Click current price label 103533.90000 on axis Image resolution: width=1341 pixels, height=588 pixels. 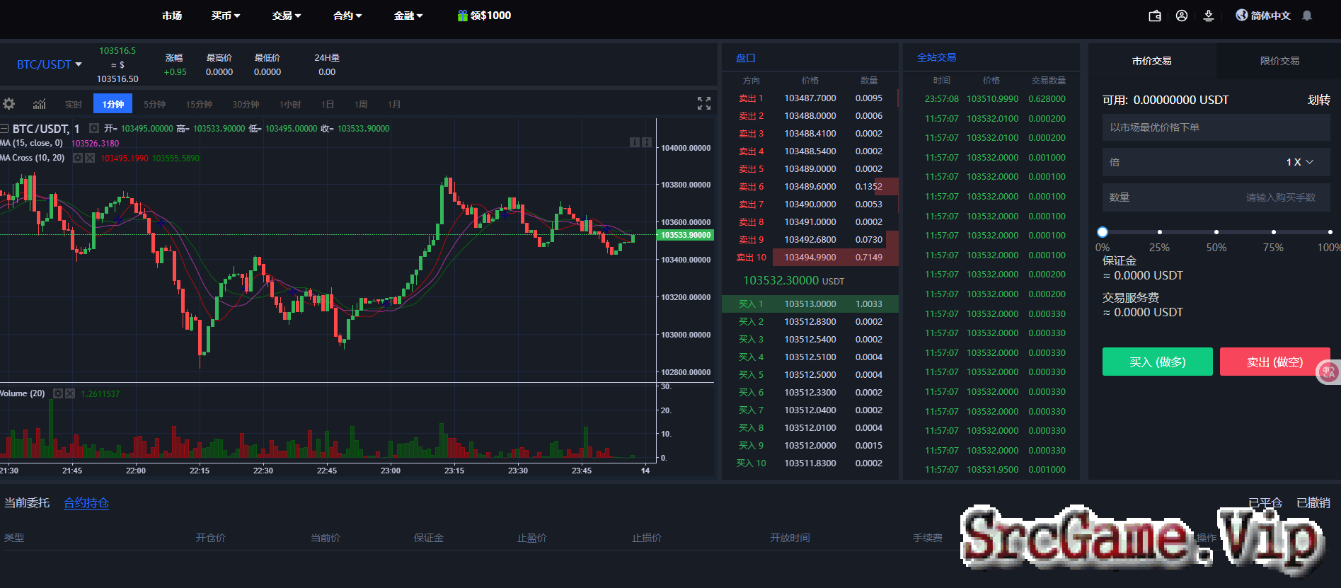(x=686, y=235)
